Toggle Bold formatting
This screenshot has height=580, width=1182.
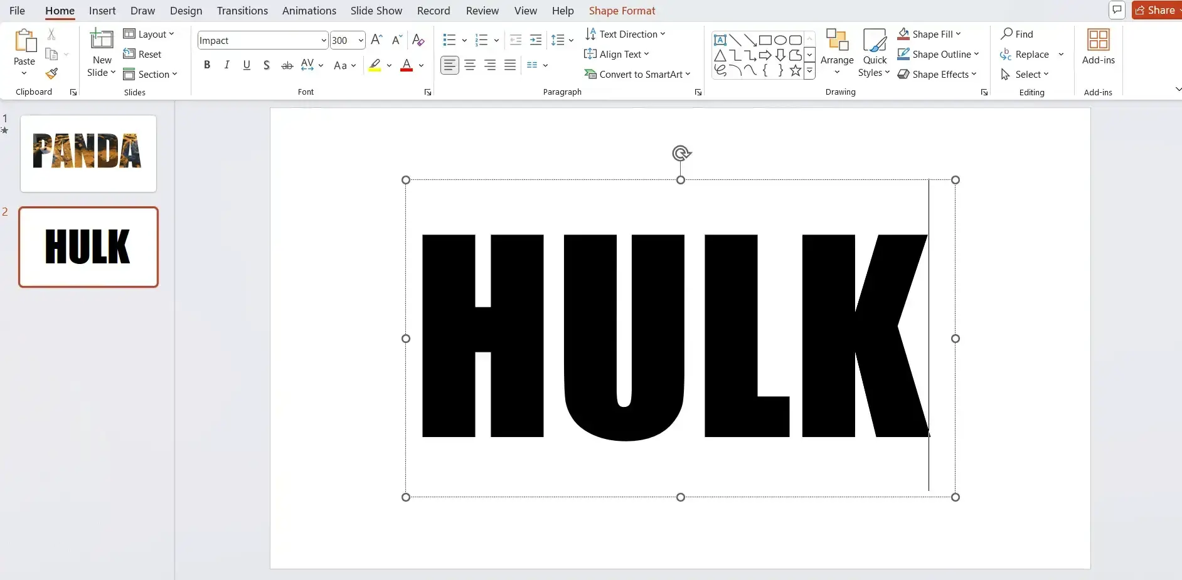pyautogui.click(x=207, y=65)
